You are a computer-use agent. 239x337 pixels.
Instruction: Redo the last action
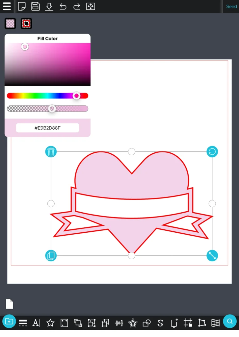click(x=77, y=6)
